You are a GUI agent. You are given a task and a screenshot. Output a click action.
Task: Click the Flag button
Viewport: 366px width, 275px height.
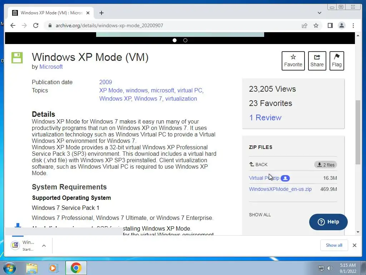click(337, 61)
